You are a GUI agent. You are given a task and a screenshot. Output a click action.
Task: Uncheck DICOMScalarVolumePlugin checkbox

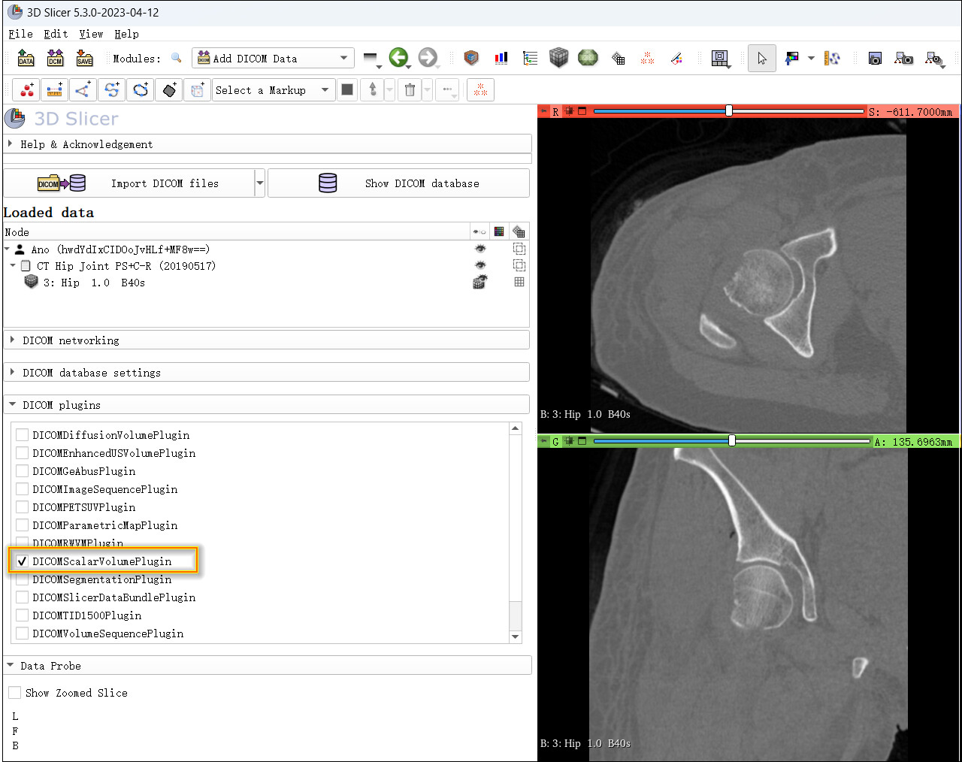point(22,561)
